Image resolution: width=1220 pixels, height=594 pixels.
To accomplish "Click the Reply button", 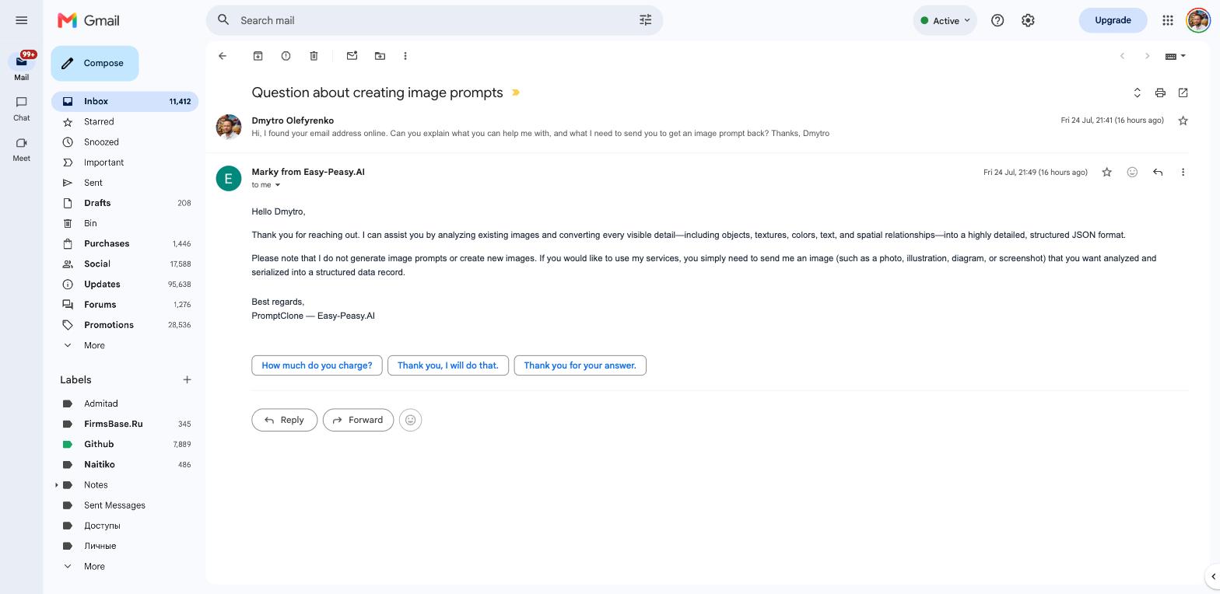I will click(284, 420).
